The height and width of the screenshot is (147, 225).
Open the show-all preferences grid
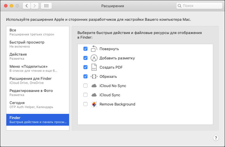[46, 6]
